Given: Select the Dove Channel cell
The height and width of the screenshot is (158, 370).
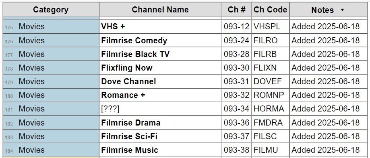Looking at the screenshot, I should tap(161, 81).
